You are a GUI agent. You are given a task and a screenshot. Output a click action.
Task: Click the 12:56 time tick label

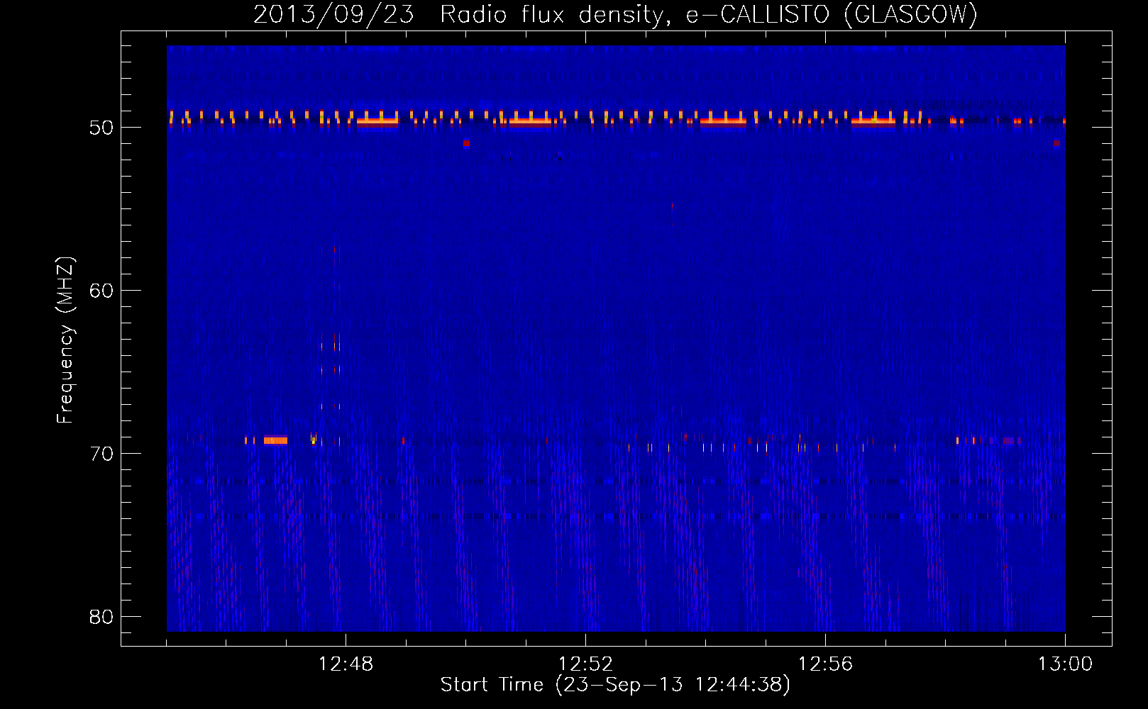click(x=825, y=664)
